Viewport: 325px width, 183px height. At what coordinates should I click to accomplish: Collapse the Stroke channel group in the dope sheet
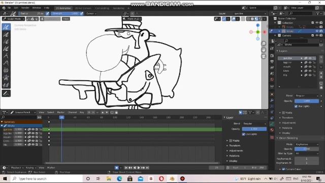(2, 126)
